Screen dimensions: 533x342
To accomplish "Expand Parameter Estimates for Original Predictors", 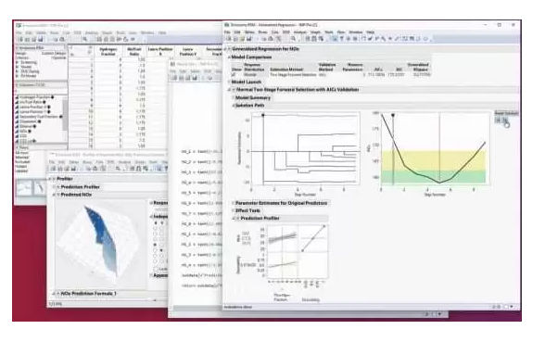I will (x=234, y=203).
